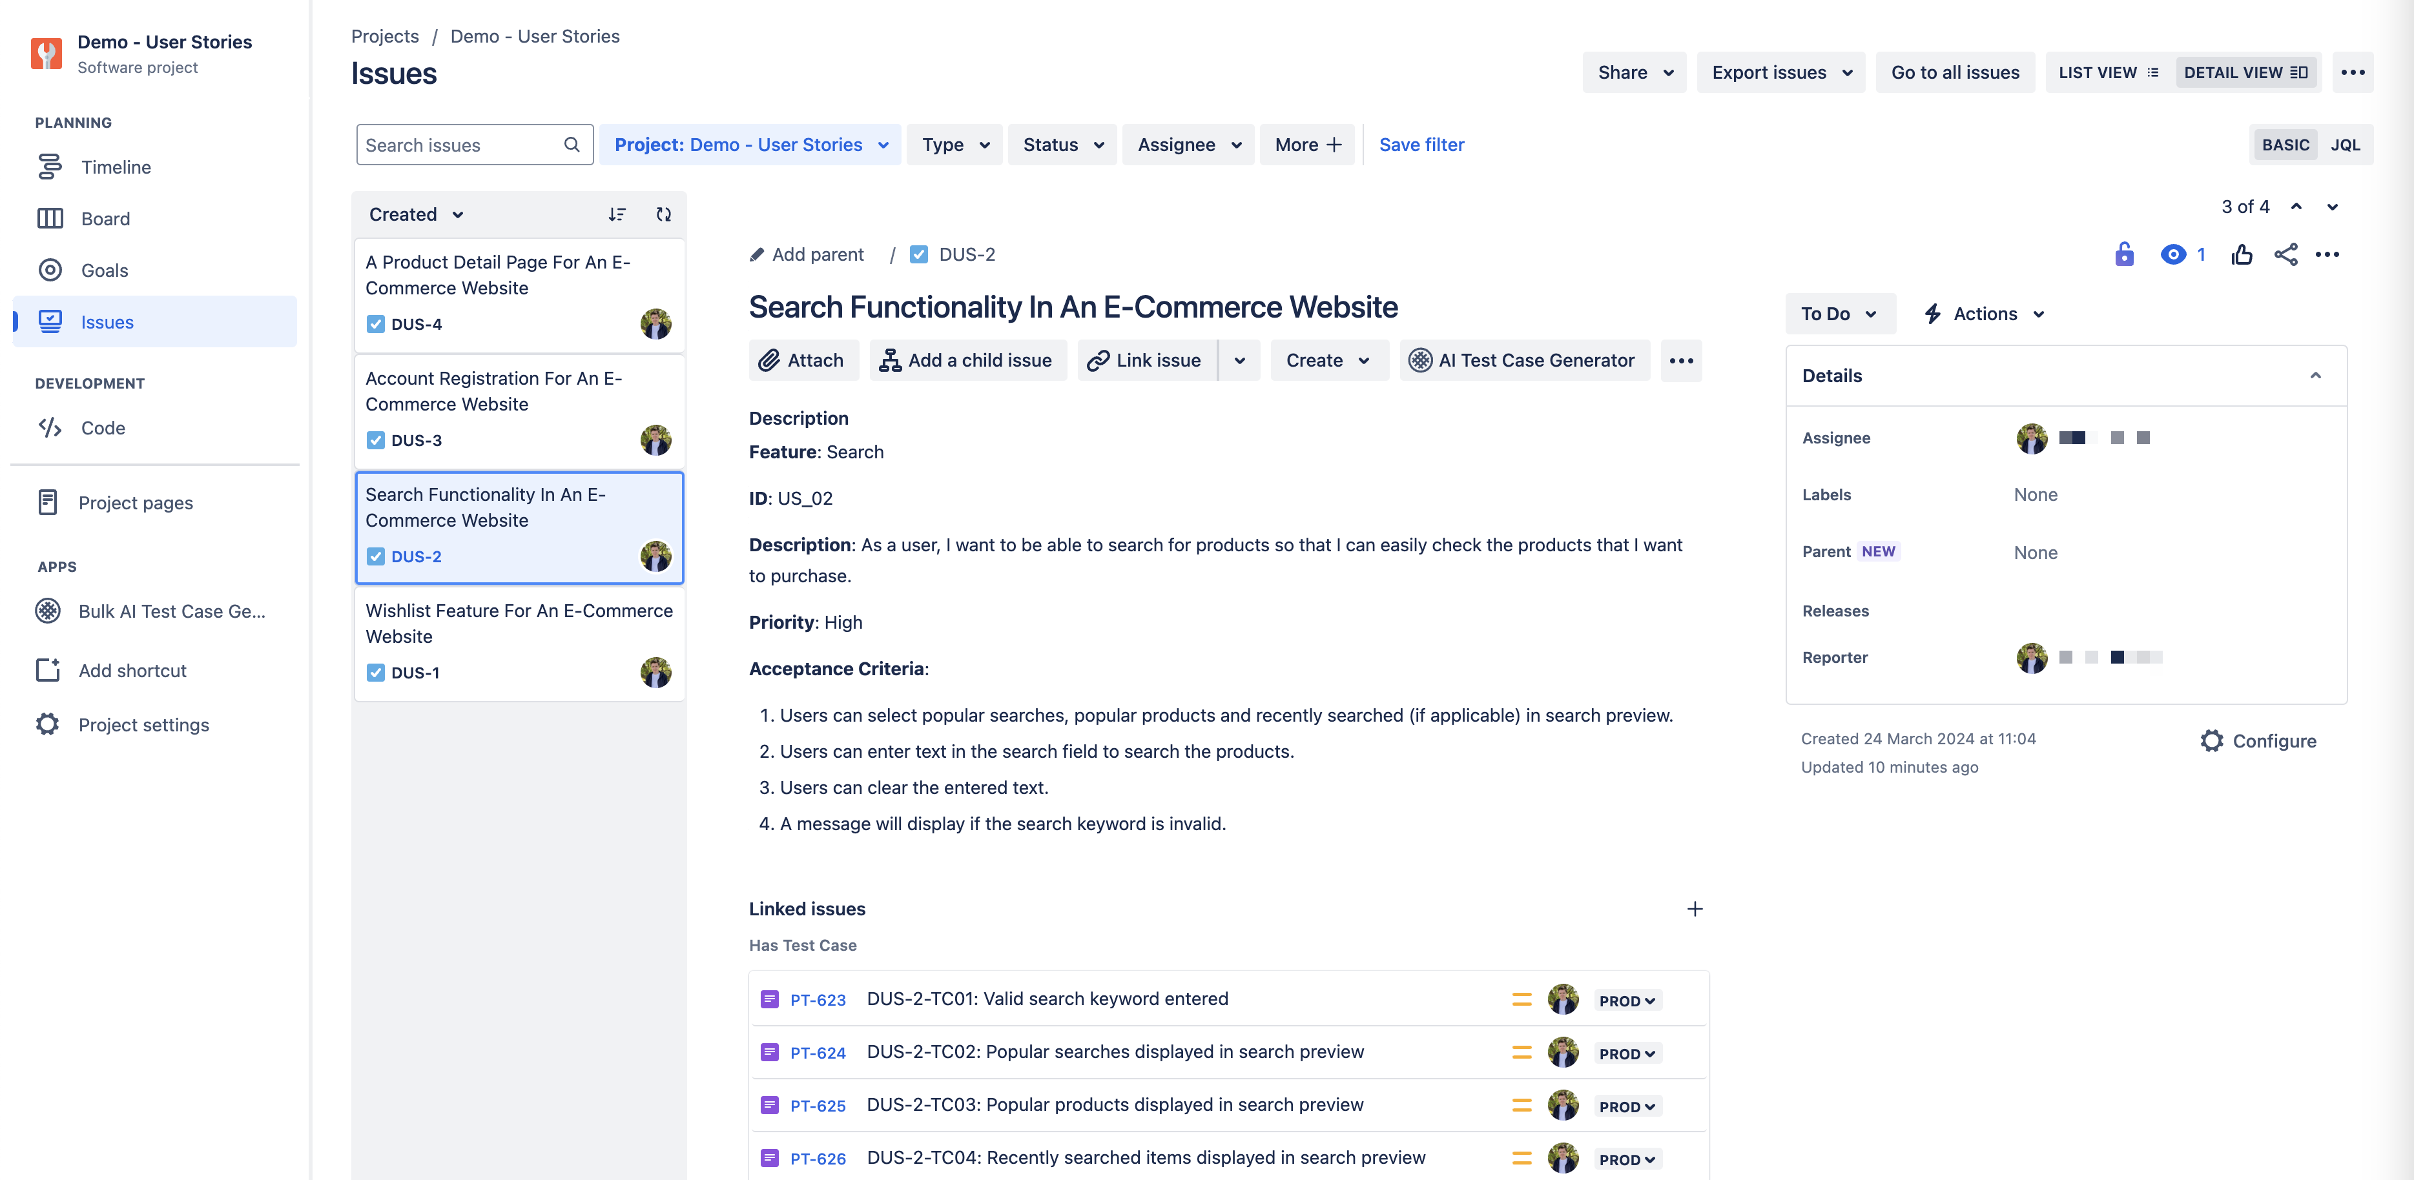The width and height of the screenshot is (2414, 1180).
Task: Toggle watching the issue via the eye icon
Action: coord(2174,254)
